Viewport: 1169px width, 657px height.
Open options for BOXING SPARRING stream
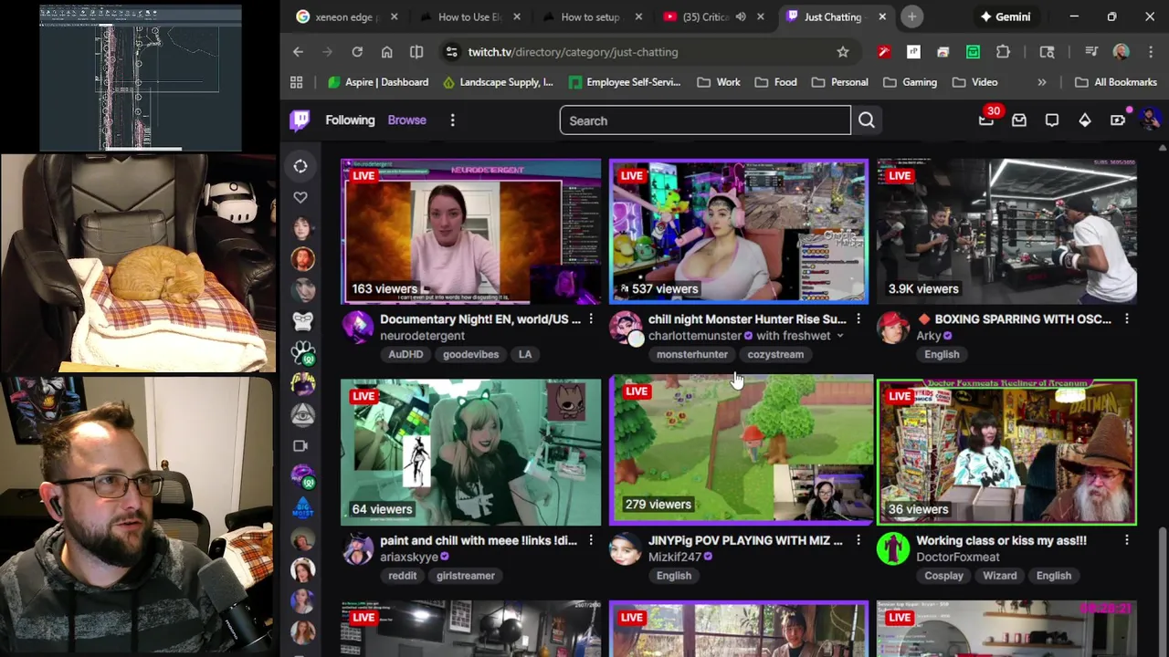pyautogui.click(x=1126, y=319)
